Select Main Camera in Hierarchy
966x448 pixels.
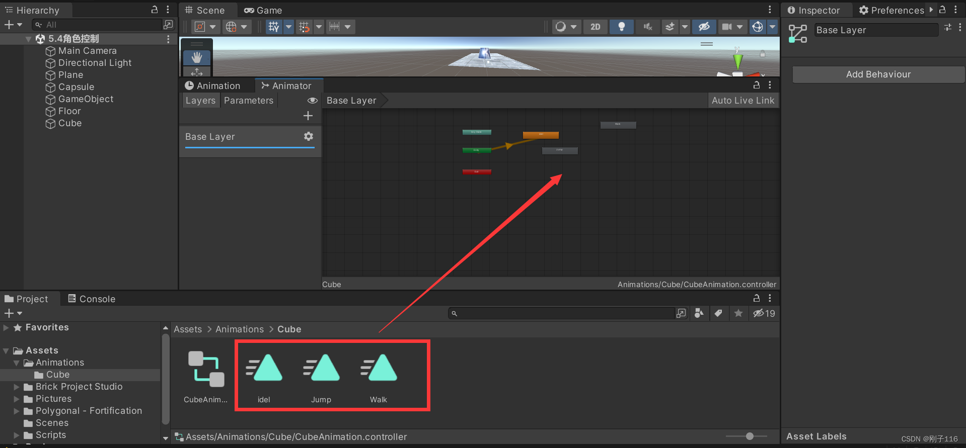[x=88, y=51]
